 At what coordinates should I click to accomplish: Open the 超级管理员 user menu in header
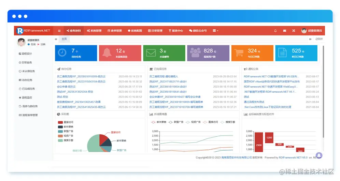coord(312,31)
